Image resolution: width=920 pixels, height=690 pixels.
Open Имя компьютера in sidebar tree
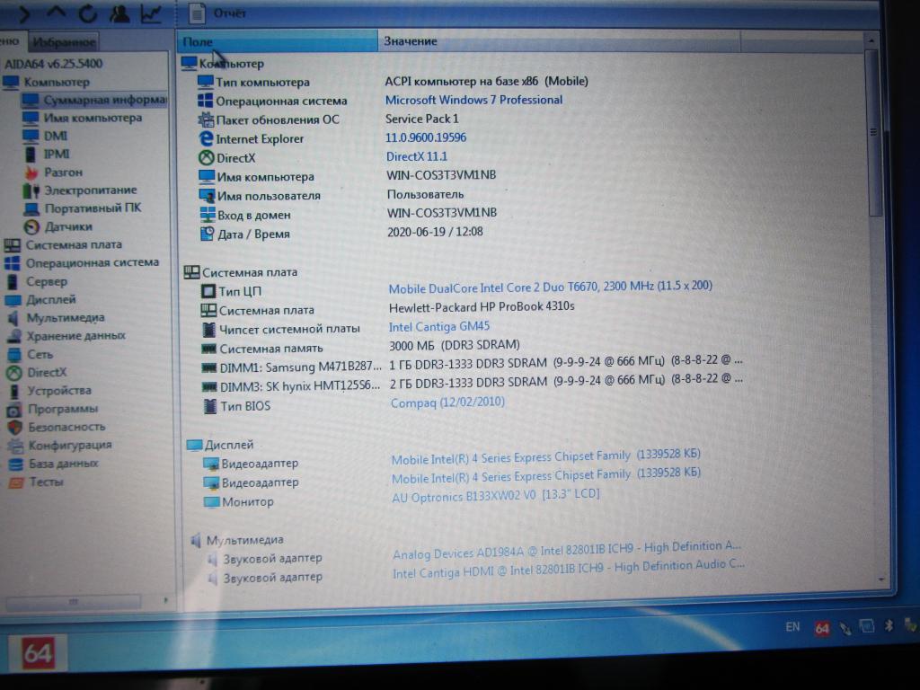(93, 118)
